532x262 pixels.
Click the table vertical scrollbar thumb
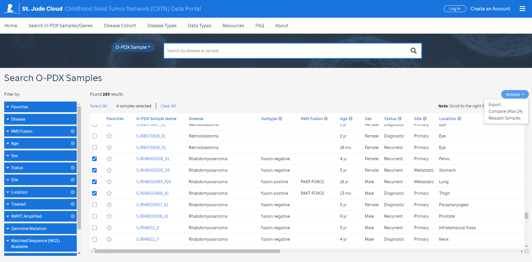pyautogui.click(x=526, y=215)
